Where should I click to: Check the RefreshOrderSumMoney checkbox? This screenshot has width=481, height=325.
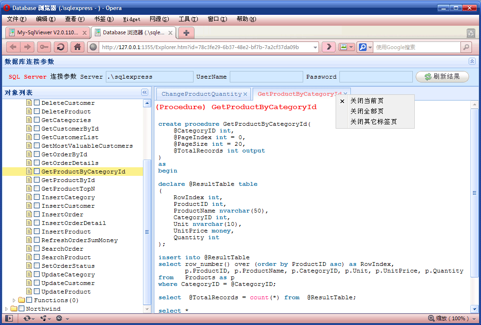click(x=37, y=240)
